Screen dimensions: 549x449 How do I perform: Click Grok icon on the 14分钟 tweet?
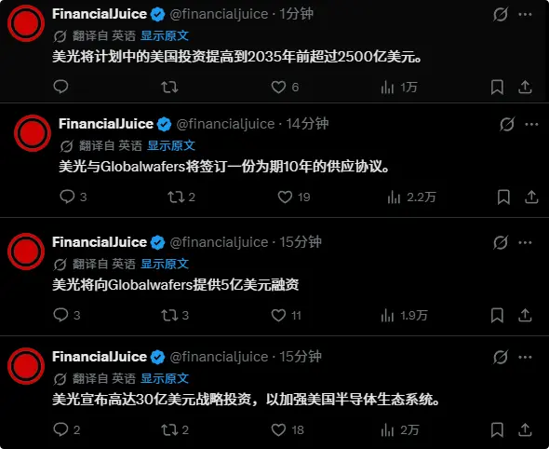pos(507,124)
